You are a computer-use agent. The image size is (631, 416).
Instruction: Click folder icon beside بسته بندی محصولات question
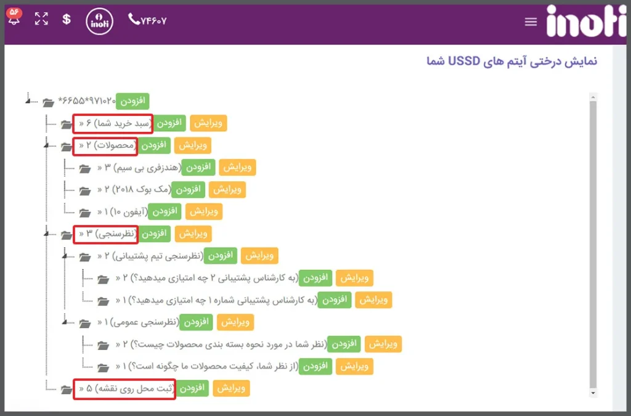click(x=103, y=345)
